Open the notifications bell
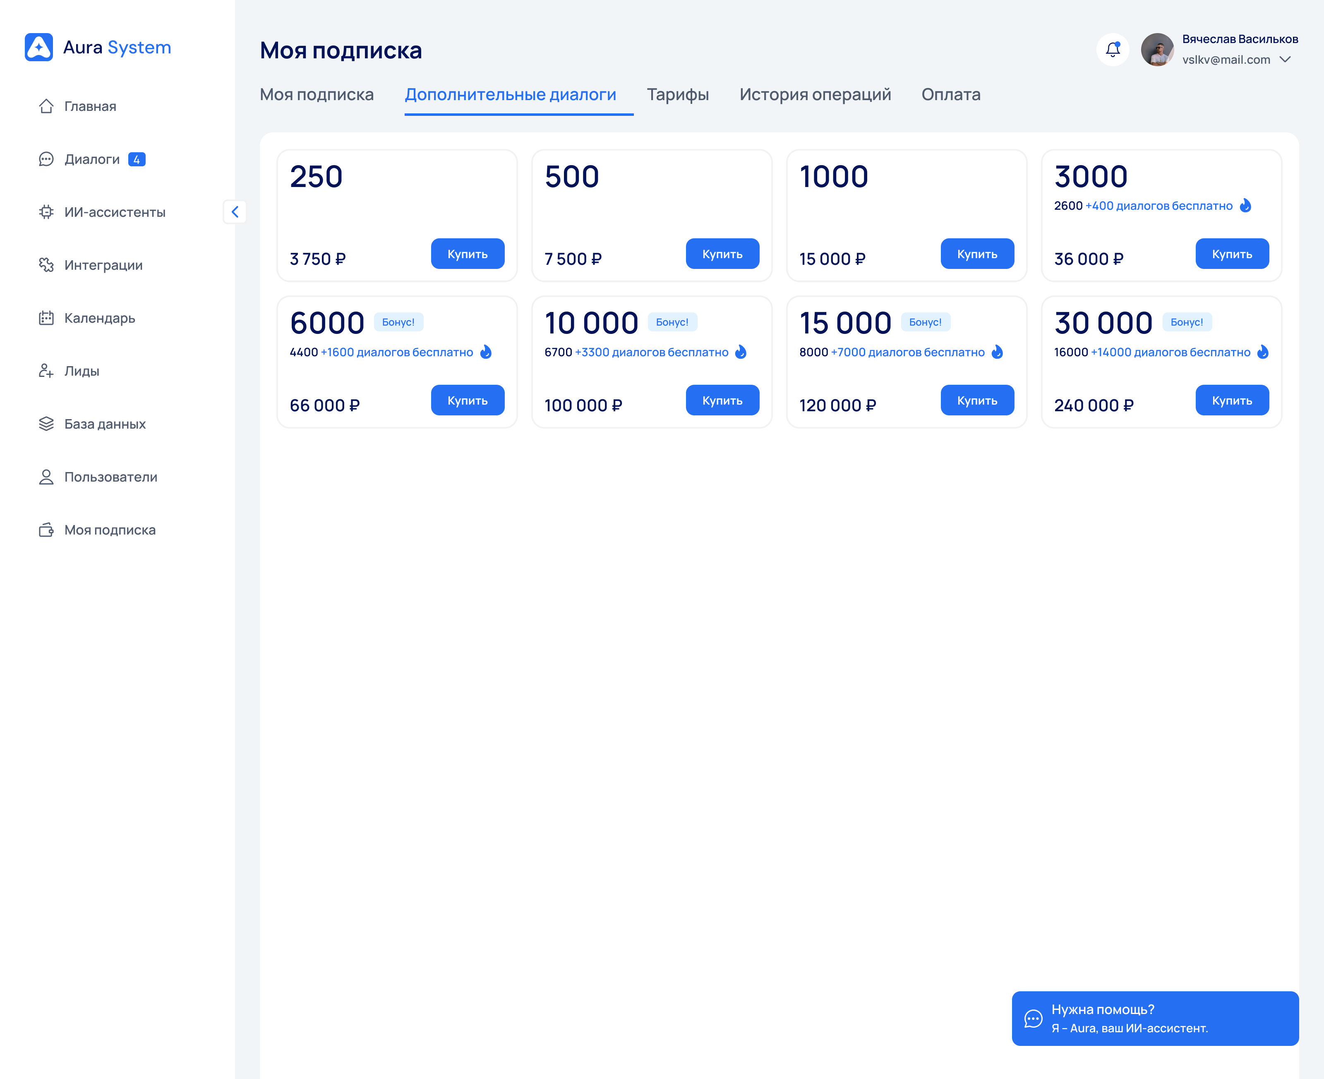 pos(1113,49)
